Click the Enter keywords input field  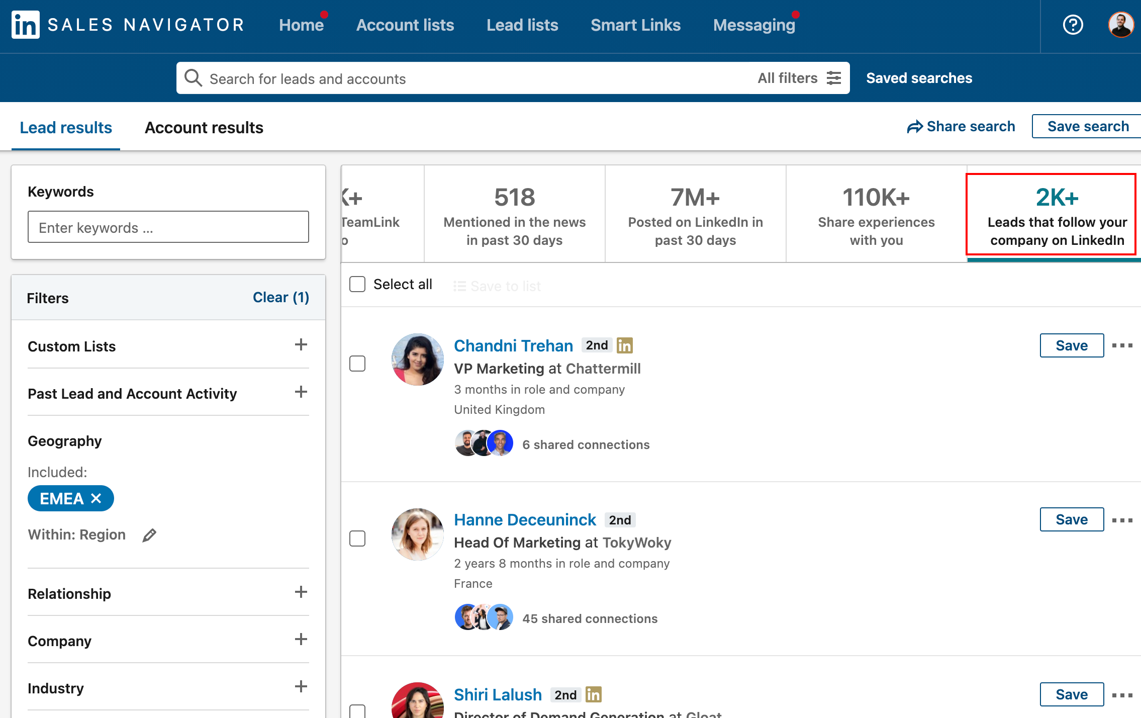point(168,227)
